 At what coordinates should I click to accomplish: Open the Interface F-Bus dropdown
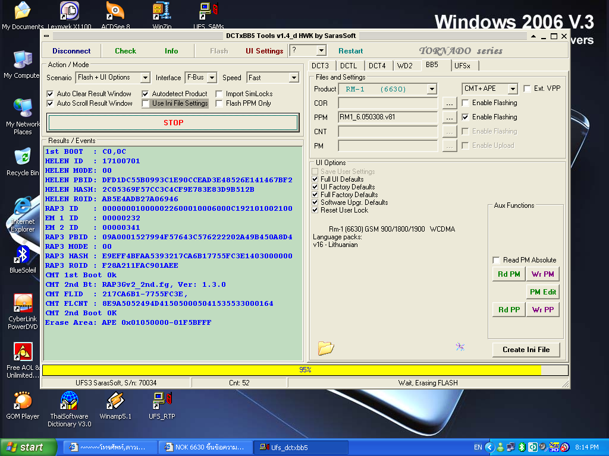click(212, 78)
